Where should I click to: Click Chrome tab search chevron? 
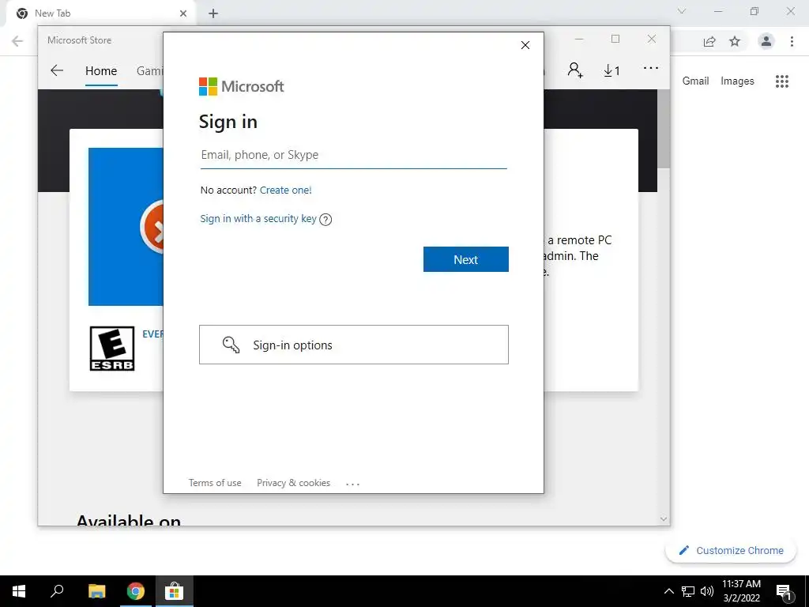(x=682, y=11)
